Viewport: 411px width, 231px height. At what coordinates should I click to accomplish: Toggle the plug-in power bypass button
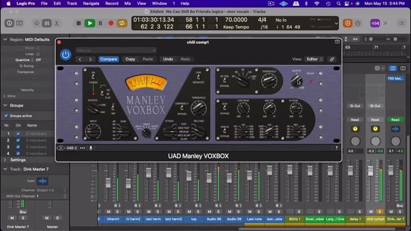tap(66, 55)
